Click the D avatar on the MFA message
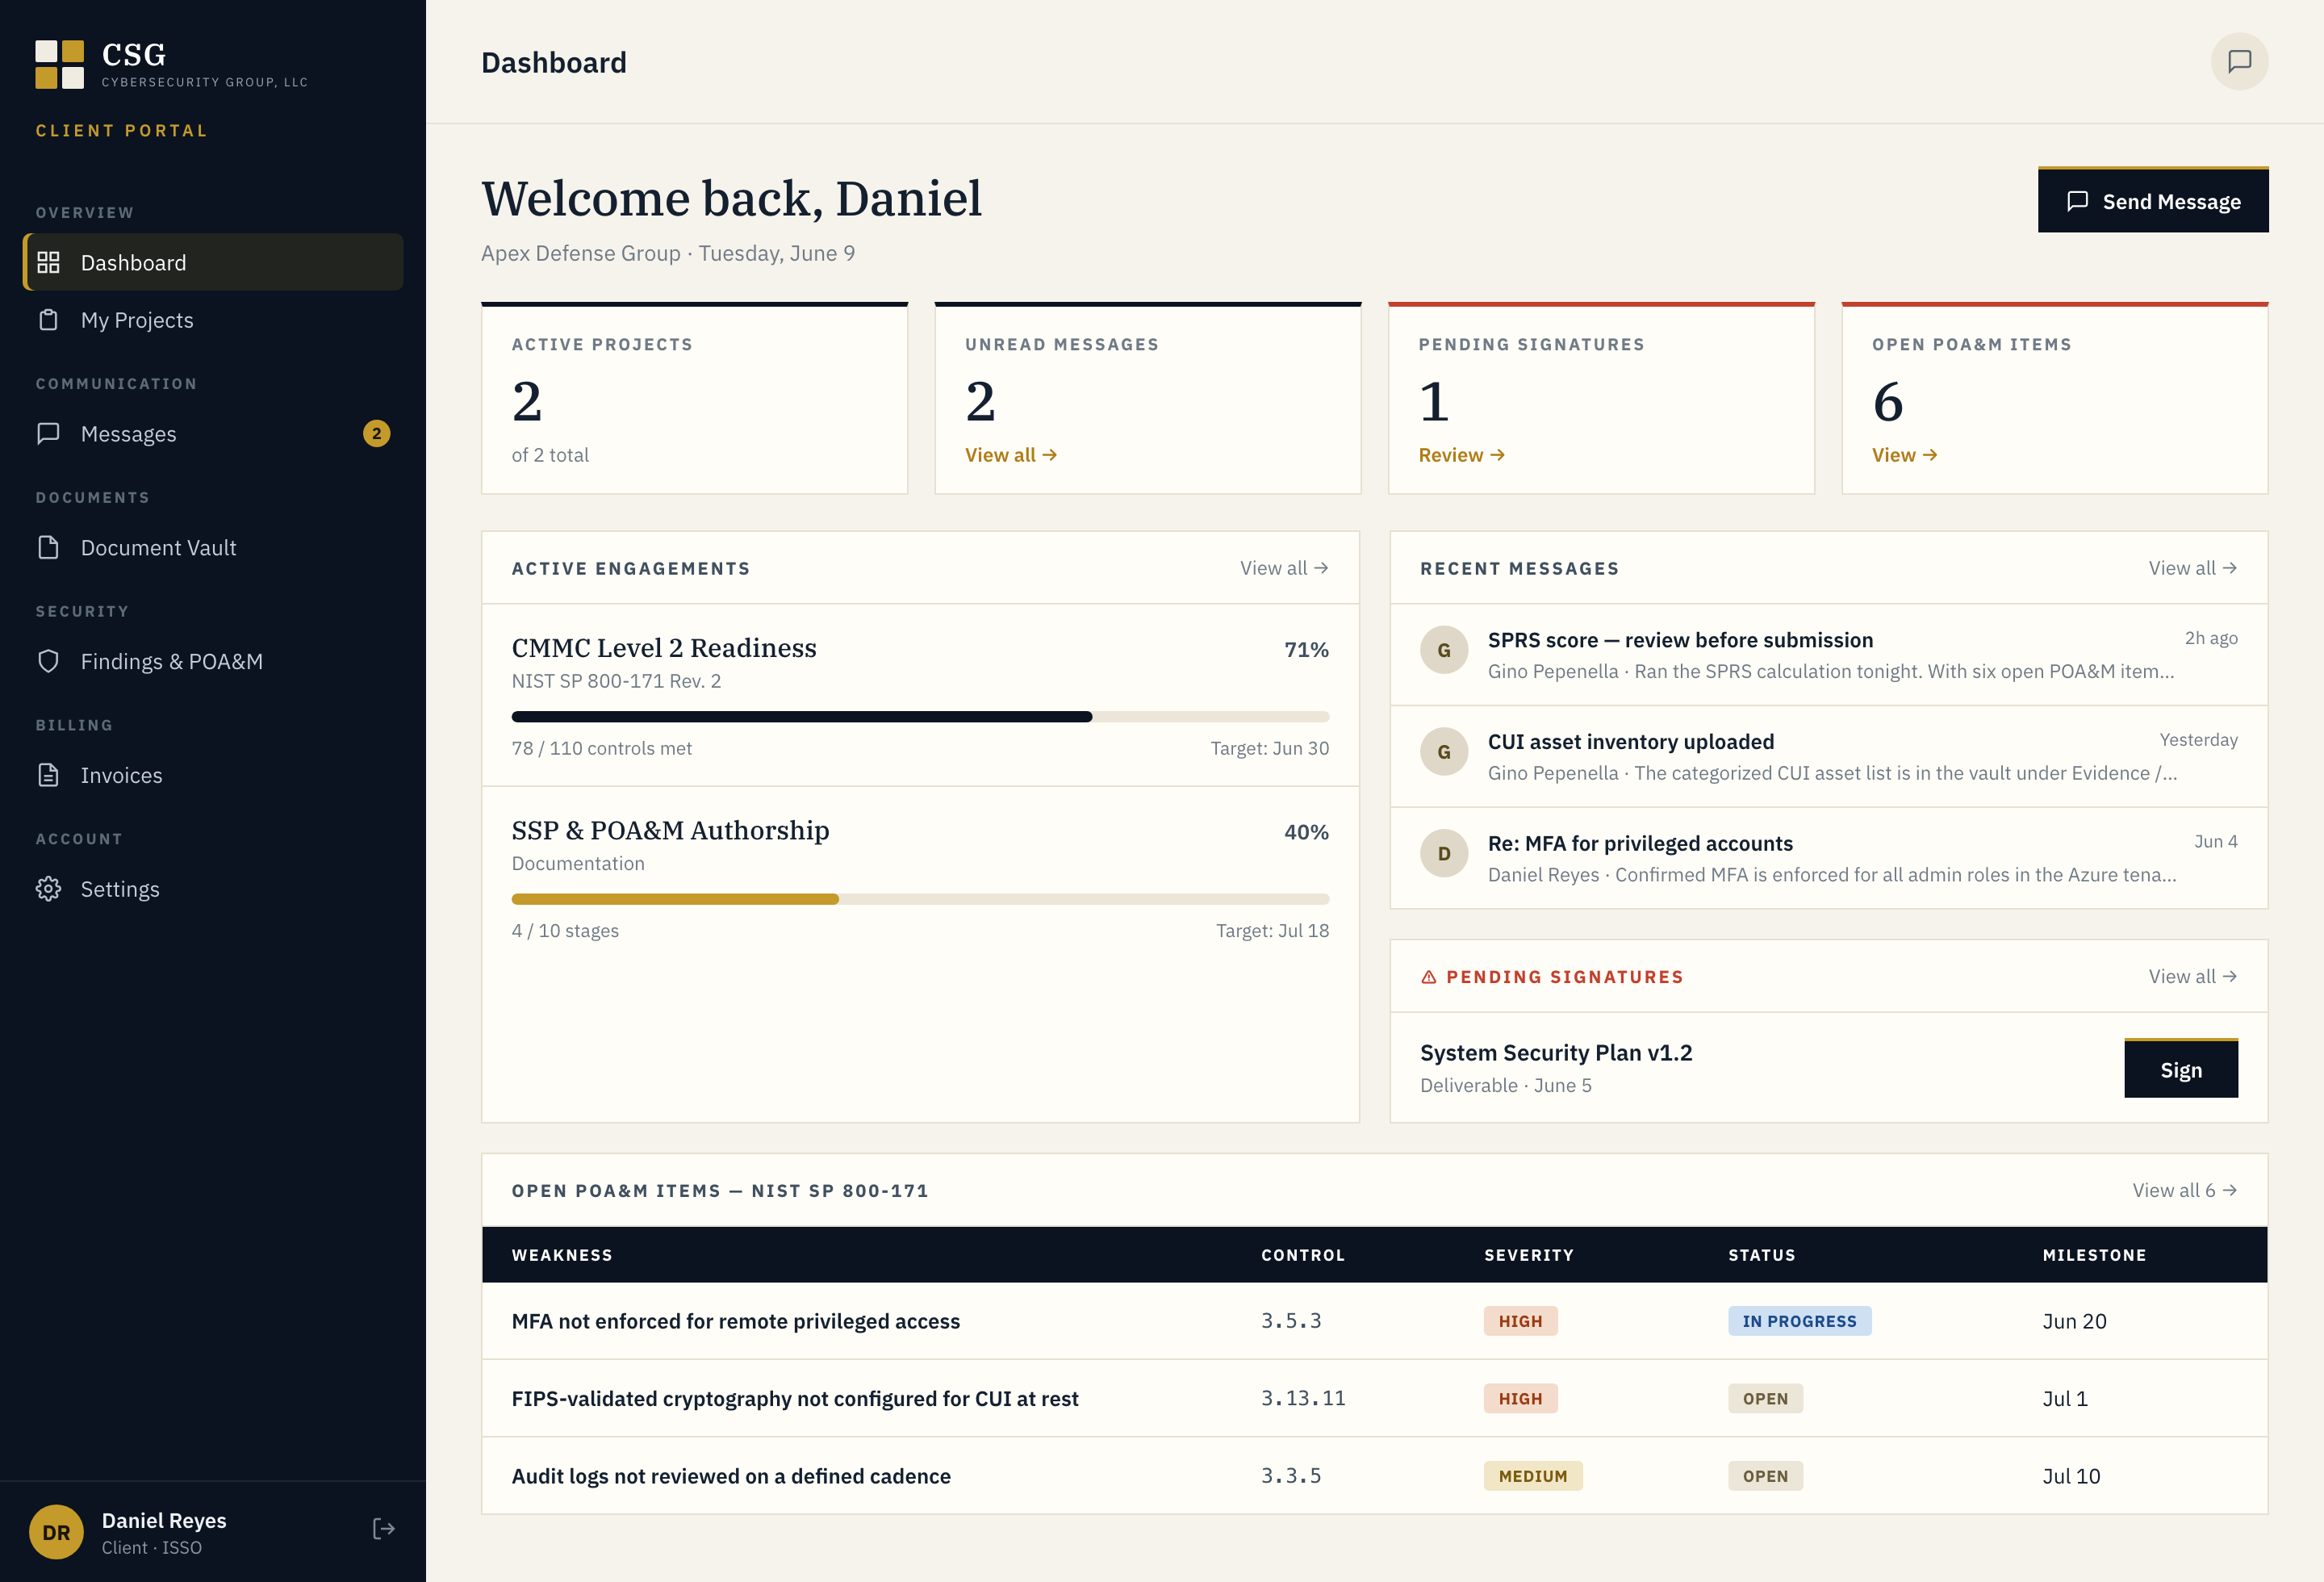2324x1582 pixels. [1444, 854]
